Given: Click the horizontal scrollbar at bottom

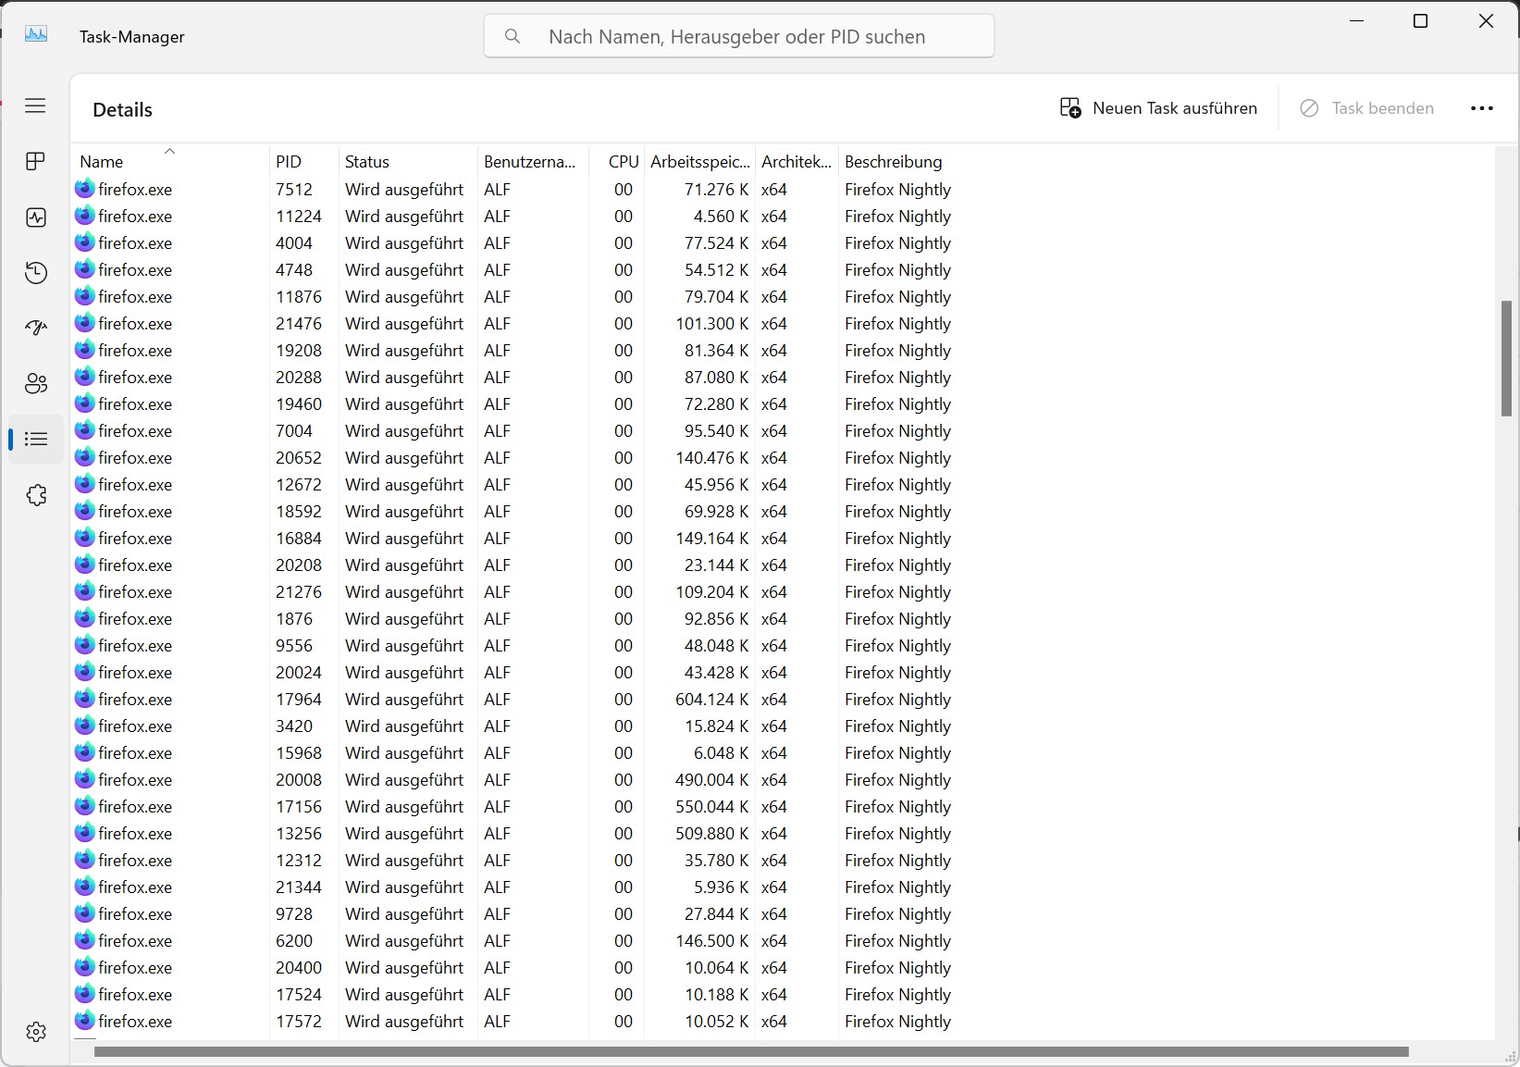Looking at the screenshot, I should (750, 1051).
